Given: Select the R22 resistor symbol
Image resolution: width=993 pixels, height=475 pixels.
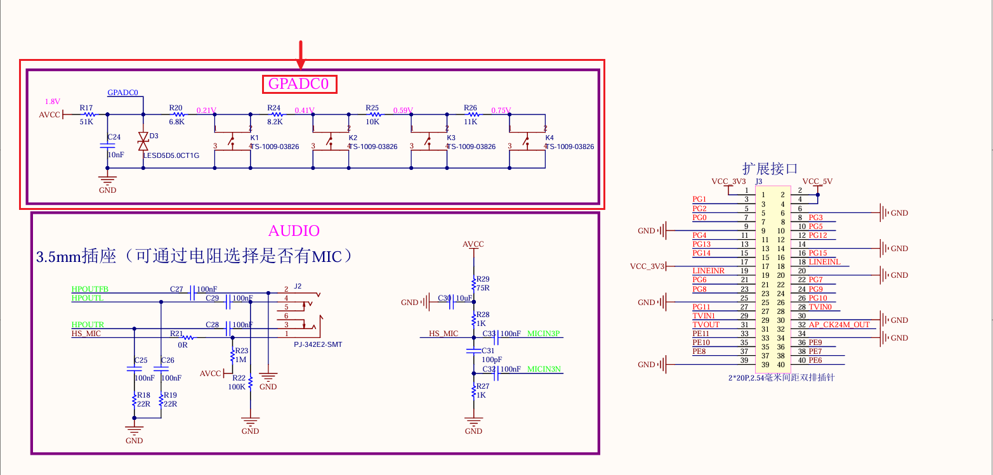Looking at the screenshot, I should pos(251,382).
